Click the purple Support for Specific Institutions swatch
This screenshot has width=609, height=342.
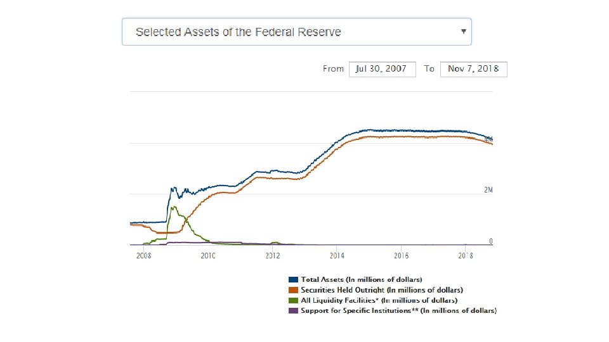[x=293, y=311]
